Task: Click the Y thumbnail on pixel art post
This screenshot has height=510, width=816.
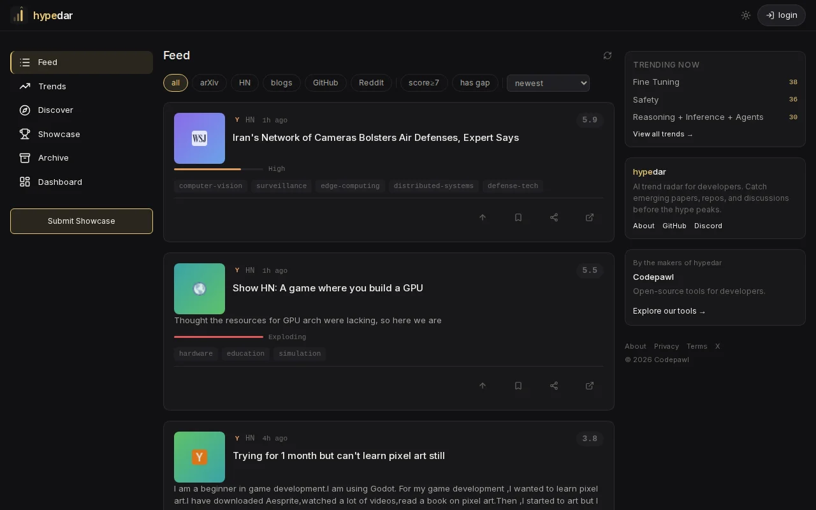Action: 200,457
